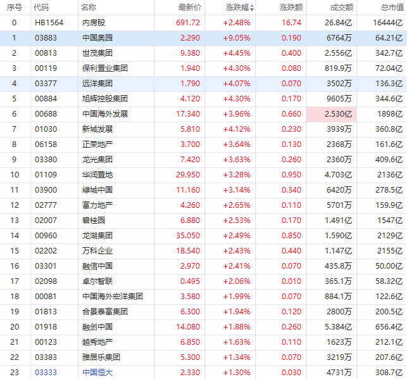Click stock code 00119

(x=46, y=68)
